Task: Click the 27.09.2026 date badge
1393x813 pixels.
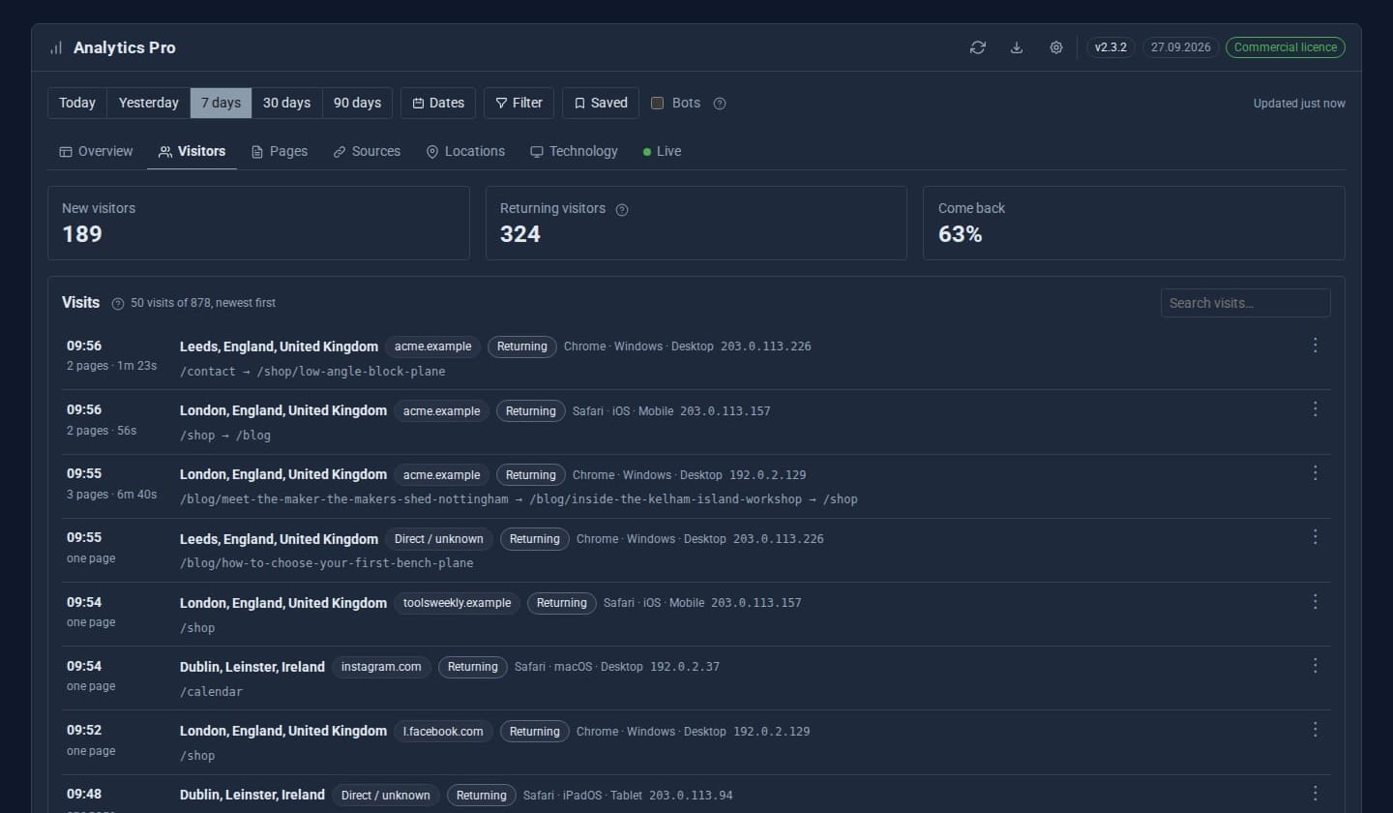Action: click(x=1180, y=47)
